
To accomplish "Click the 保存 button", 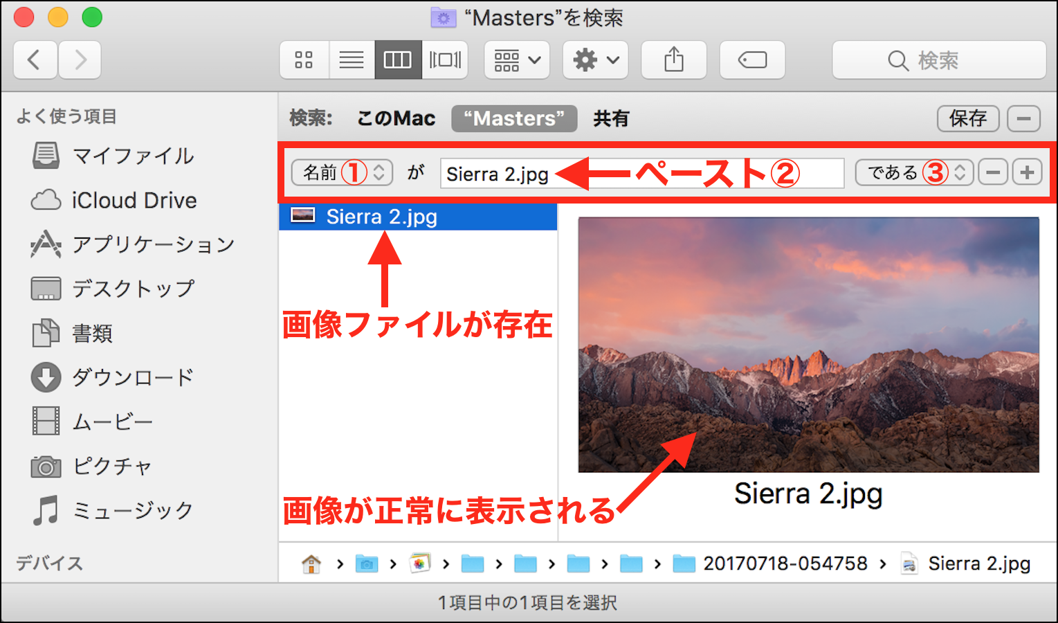I will (x=967, y=118).
